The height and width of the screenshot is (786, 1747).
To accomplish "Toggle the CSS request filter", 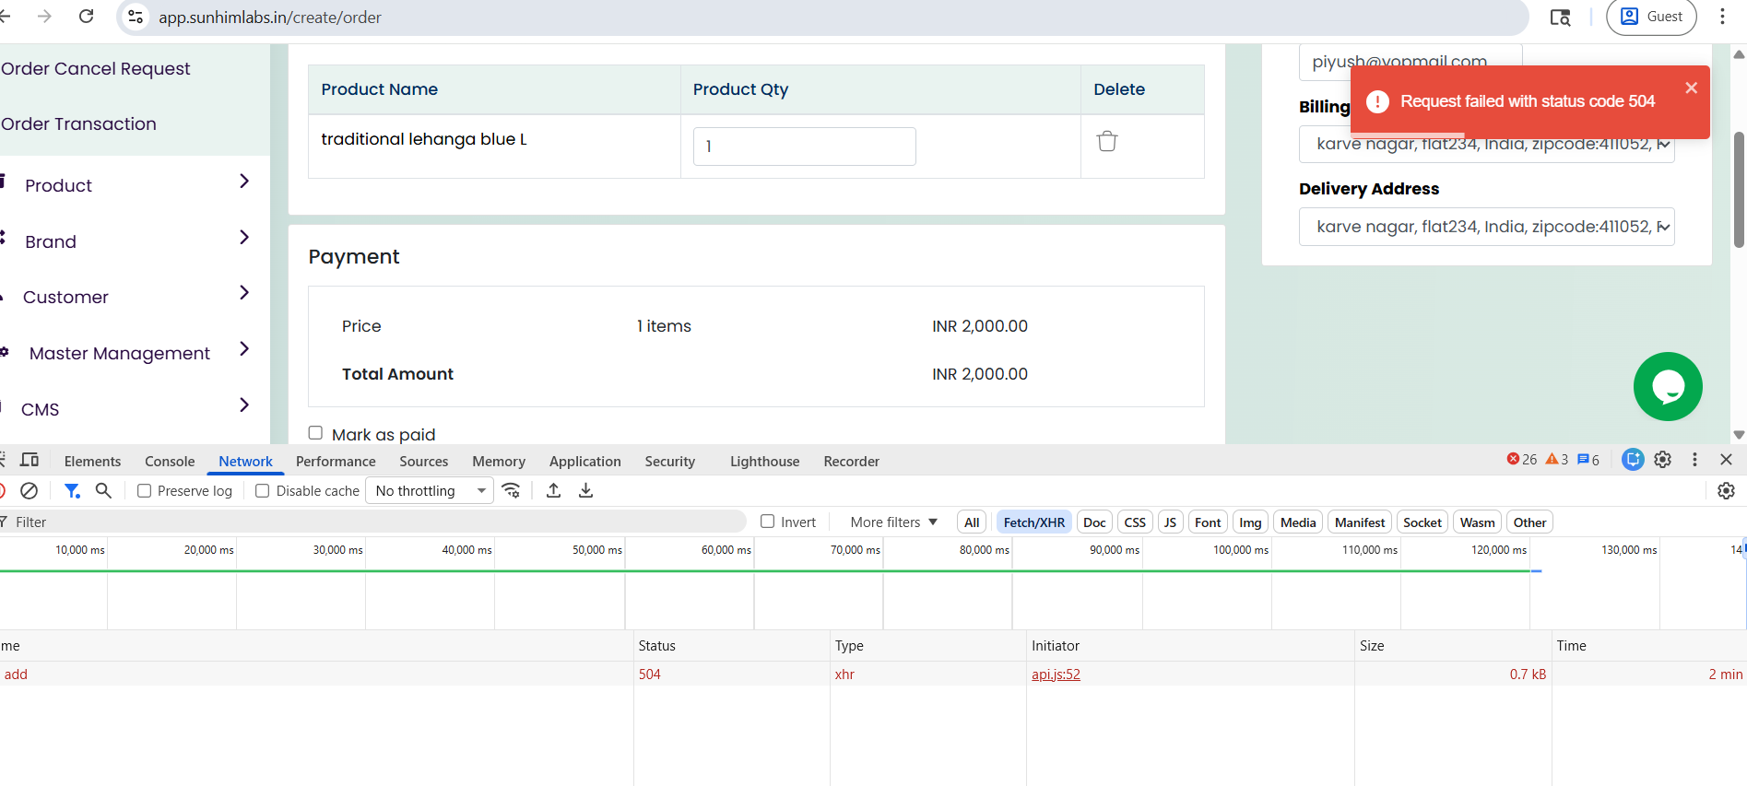I will point(1135,522).
